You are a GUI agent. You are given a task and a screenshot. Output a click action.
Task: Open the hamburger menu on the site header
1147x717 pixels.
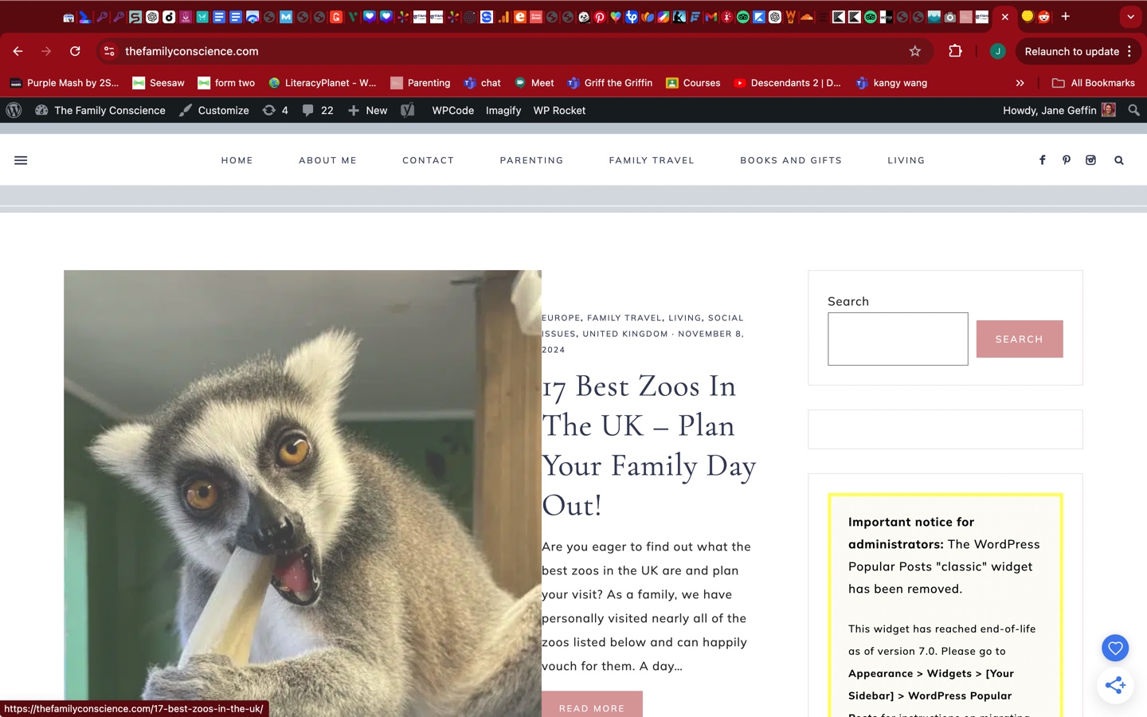[x=21, y=160]
